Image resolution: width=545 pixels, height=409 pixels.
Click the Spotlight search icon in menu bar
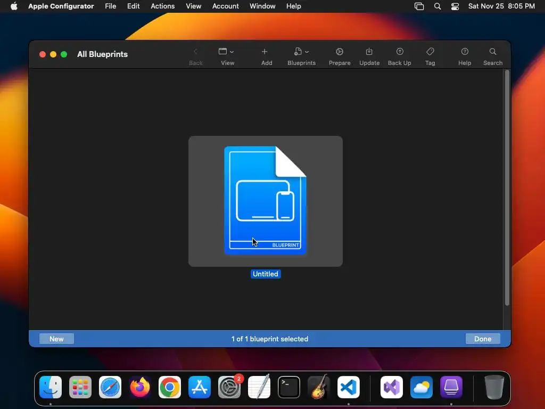click(x=437, y=6)
